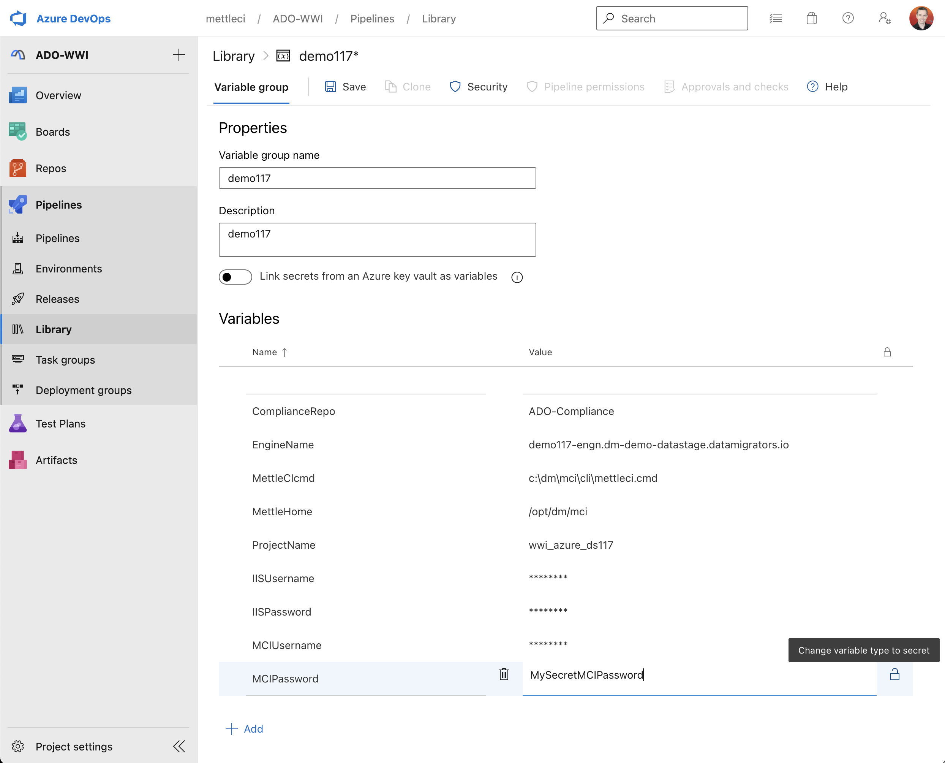This screenshot has width=945, height=763.
Task: Click the info icon beside key vault option
Action: [x=517, y=277]
